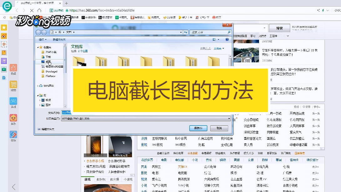Select the 下载 downloads folder
The width and height of the screenshot is (341, 192).
[x=46, y=57]
